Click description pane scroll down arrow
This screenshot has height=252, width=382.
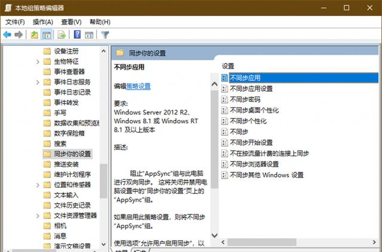215,235
